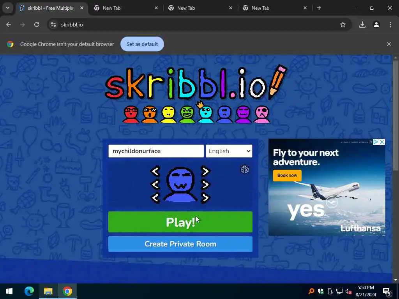Open the tab search dropdown arrow
The height and width of the screenshot is (299, 399).
[x=8, y=8]
